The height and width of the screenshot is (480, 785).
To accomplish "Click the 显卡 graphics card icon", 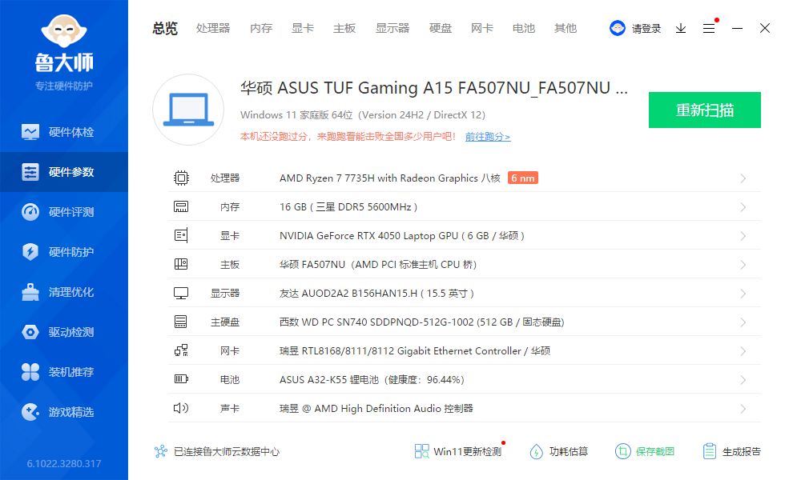I will click(181, 235).
